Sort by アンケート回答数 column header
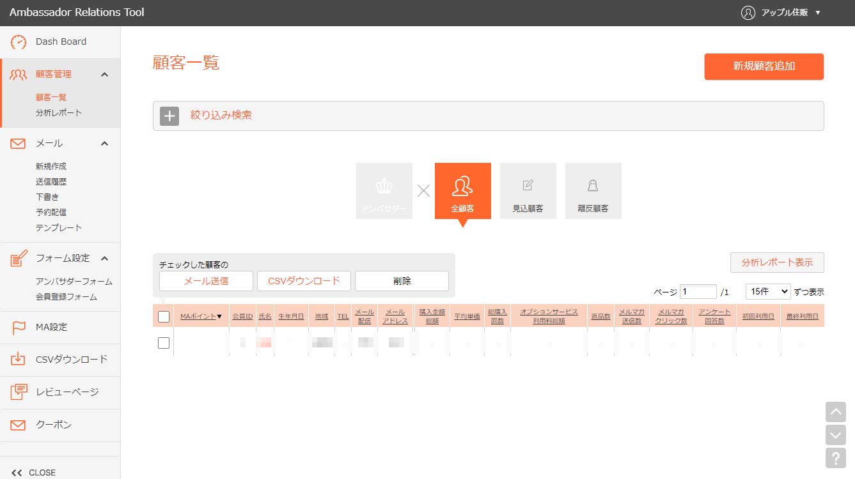Image resolution: width=855 pixels, height=479 pixels. (715, 316)
